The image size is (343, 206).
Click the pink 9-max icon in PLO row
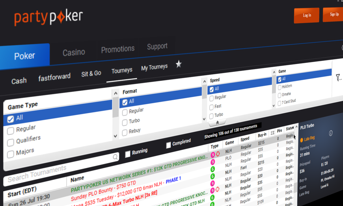pos(213,162)
